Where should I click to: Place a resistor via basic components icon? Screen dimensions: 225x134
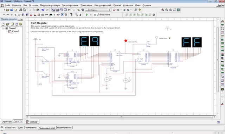point(8,15)
